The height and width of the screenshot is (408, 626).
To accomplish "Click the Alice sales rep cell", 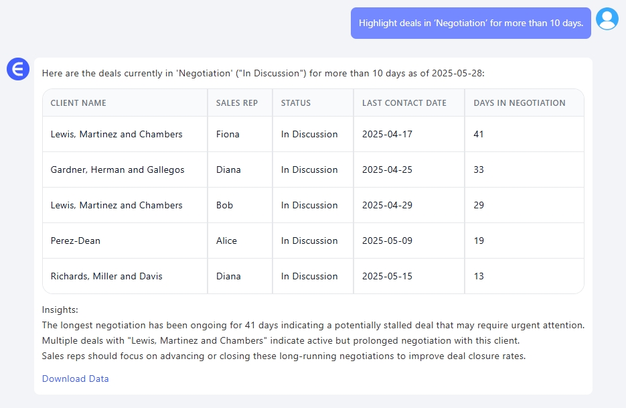I will [226, 241].
